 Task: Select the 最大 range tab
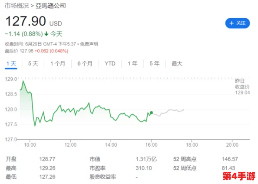[177, 64]
